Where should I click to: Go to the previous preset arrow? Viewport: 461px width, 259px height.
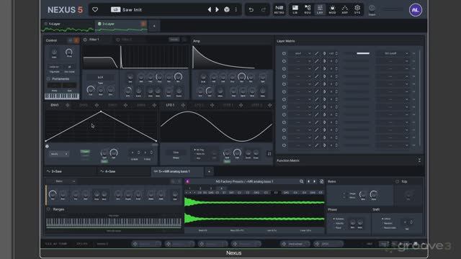(210, 9)
